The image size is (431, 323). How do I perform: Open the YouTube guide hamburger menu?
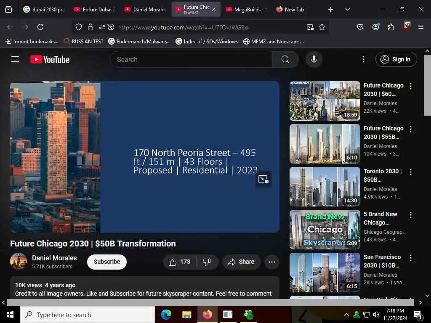coord(15,59)
